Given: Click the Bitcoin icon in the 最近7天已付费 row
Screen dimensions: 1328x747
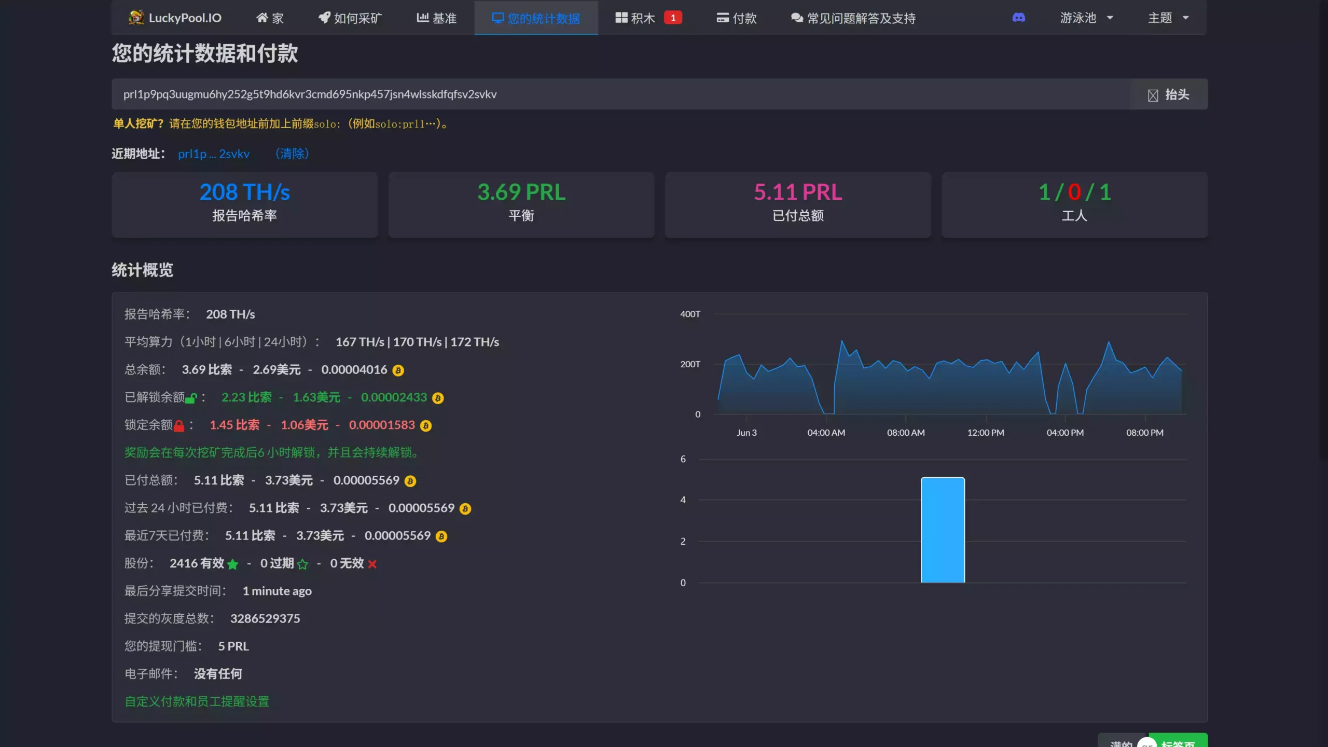Looking at the screenshot, I should point(441,536).
